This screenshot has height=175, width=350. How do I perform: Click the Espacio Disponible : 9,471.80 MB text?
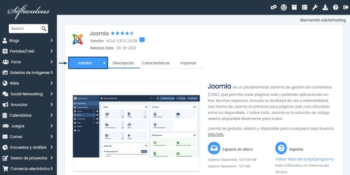tap(232, 160)
